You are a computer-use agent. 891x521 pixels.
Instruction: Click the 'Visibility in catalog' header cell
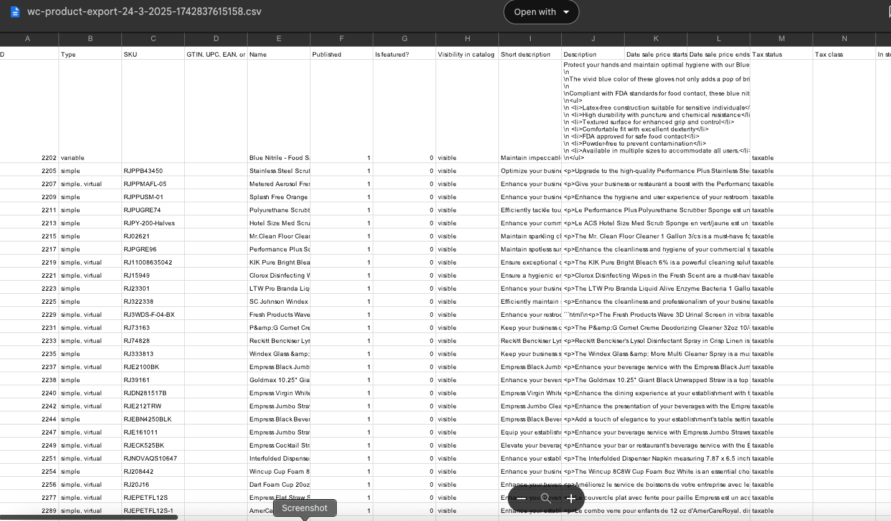click(467, 54)
